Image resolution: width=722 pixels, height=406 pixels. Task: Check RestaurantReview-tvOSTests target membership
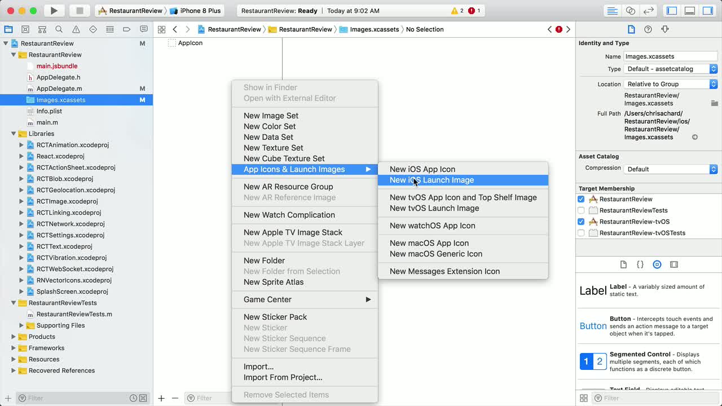coord(581,233)
